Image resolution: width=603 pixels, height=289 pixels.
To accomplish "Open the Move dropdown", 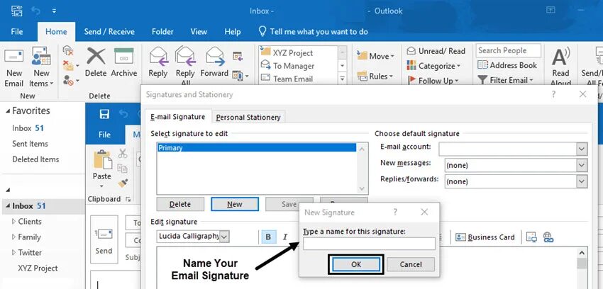I will pyautogui.click(x=376, y=56).
